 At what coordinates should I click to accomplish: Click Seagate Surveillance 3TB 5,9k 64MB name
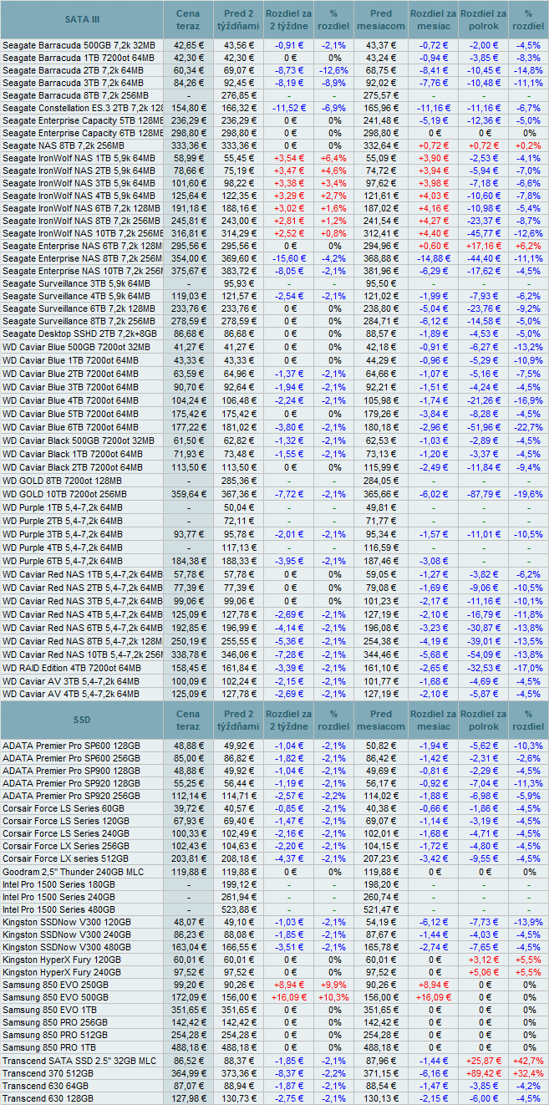[77, 283]
